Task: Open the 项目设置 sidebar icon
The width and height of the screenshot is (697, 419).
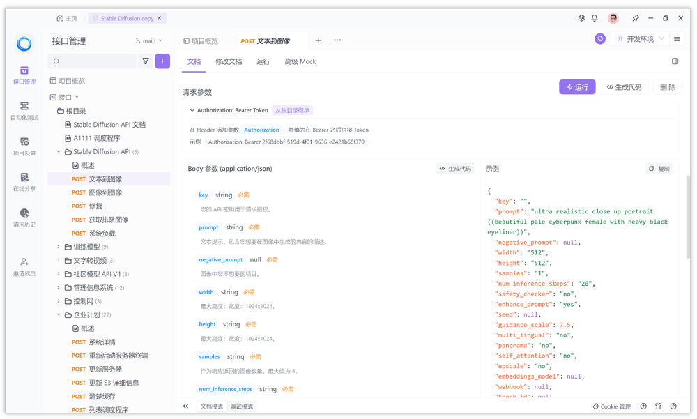Action: click(24, 146)
